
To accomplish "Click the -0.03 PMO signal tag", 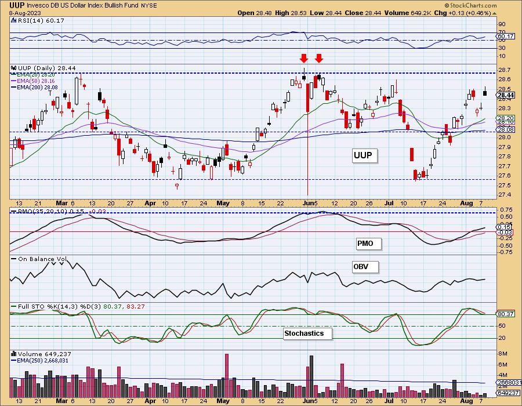I will (x=506, y=232).
